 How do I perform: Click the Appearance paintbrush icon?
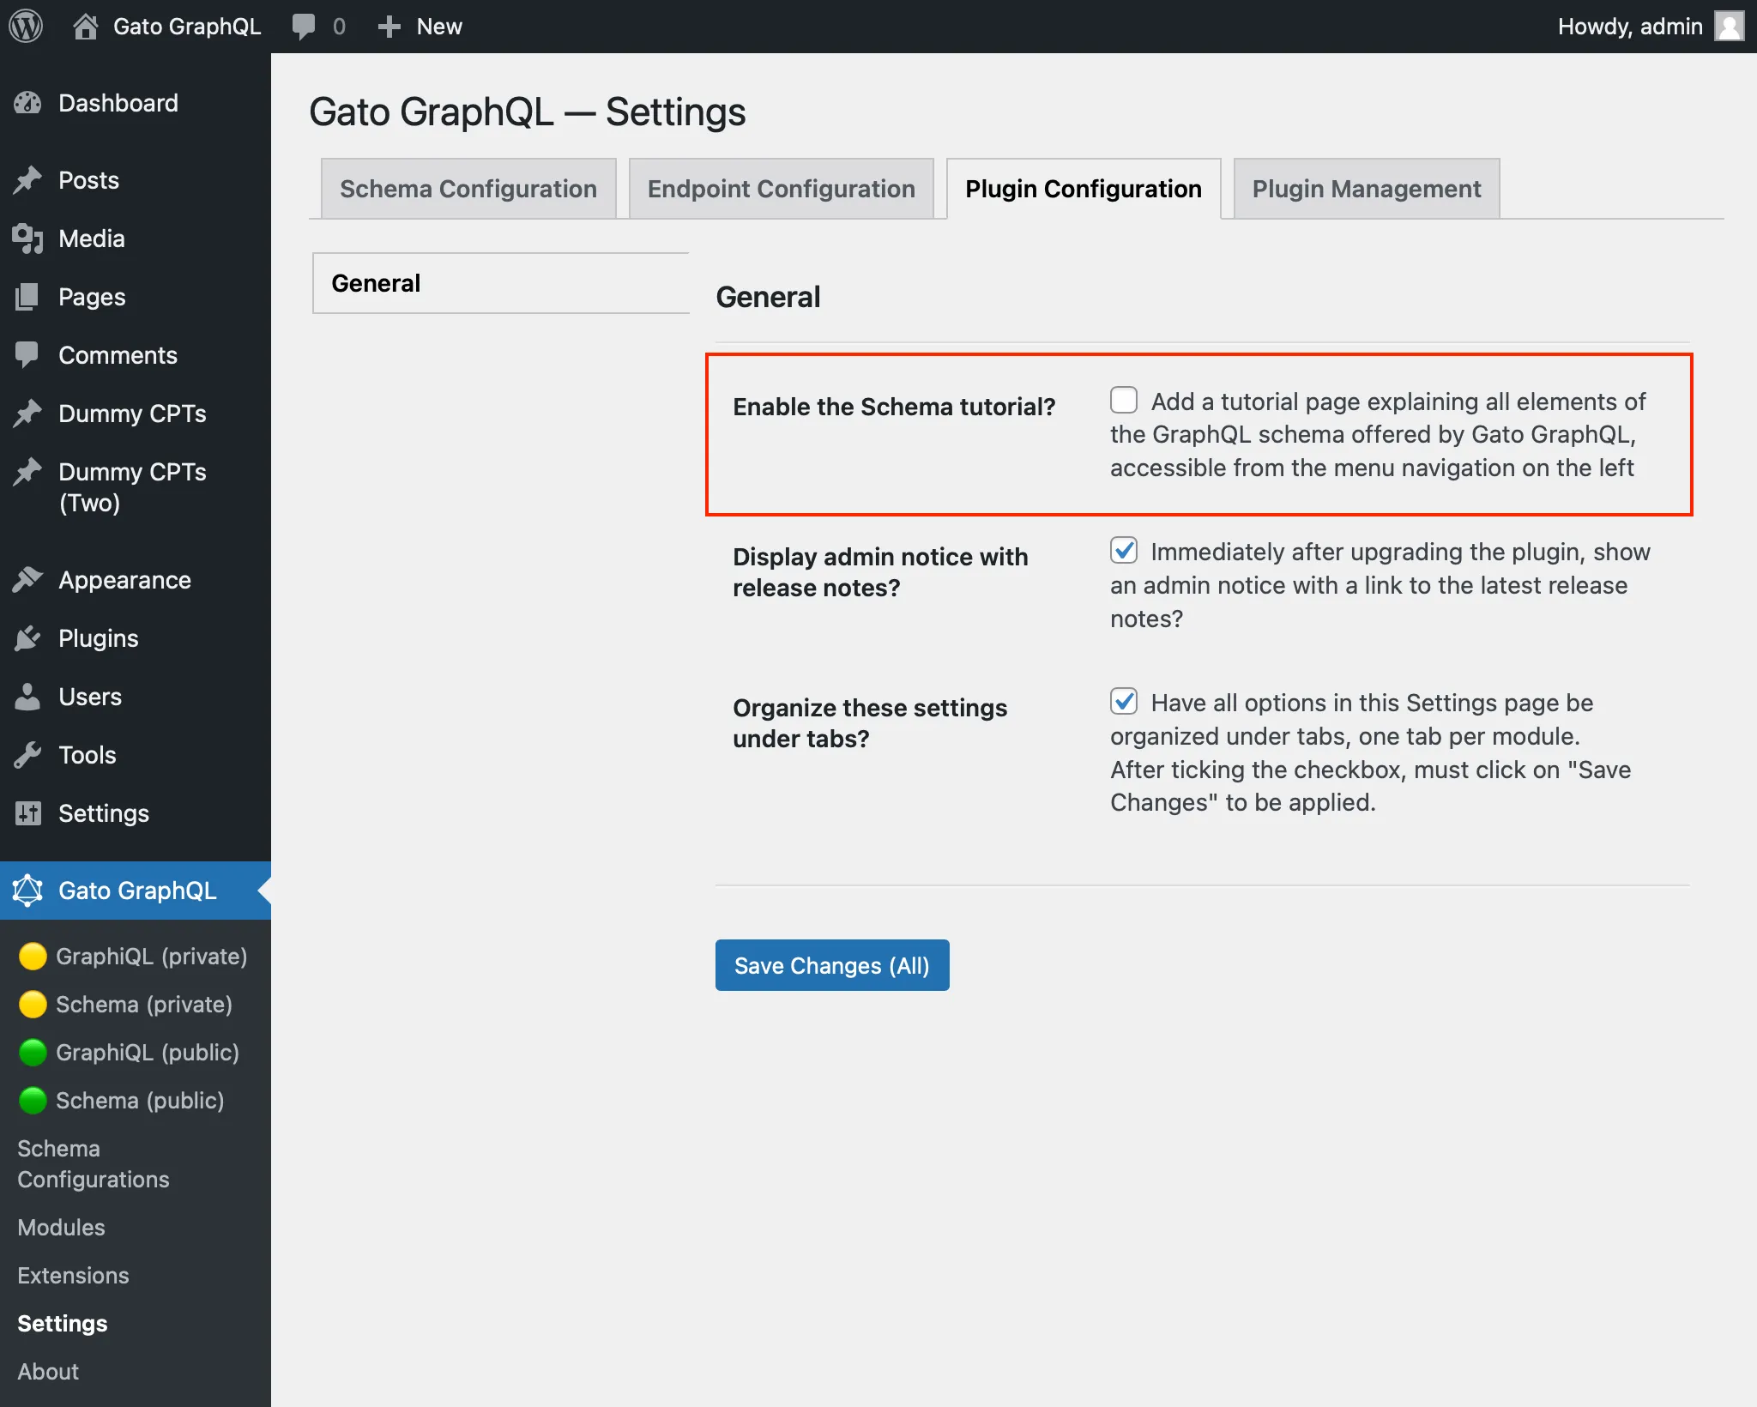tap(27, 580)
